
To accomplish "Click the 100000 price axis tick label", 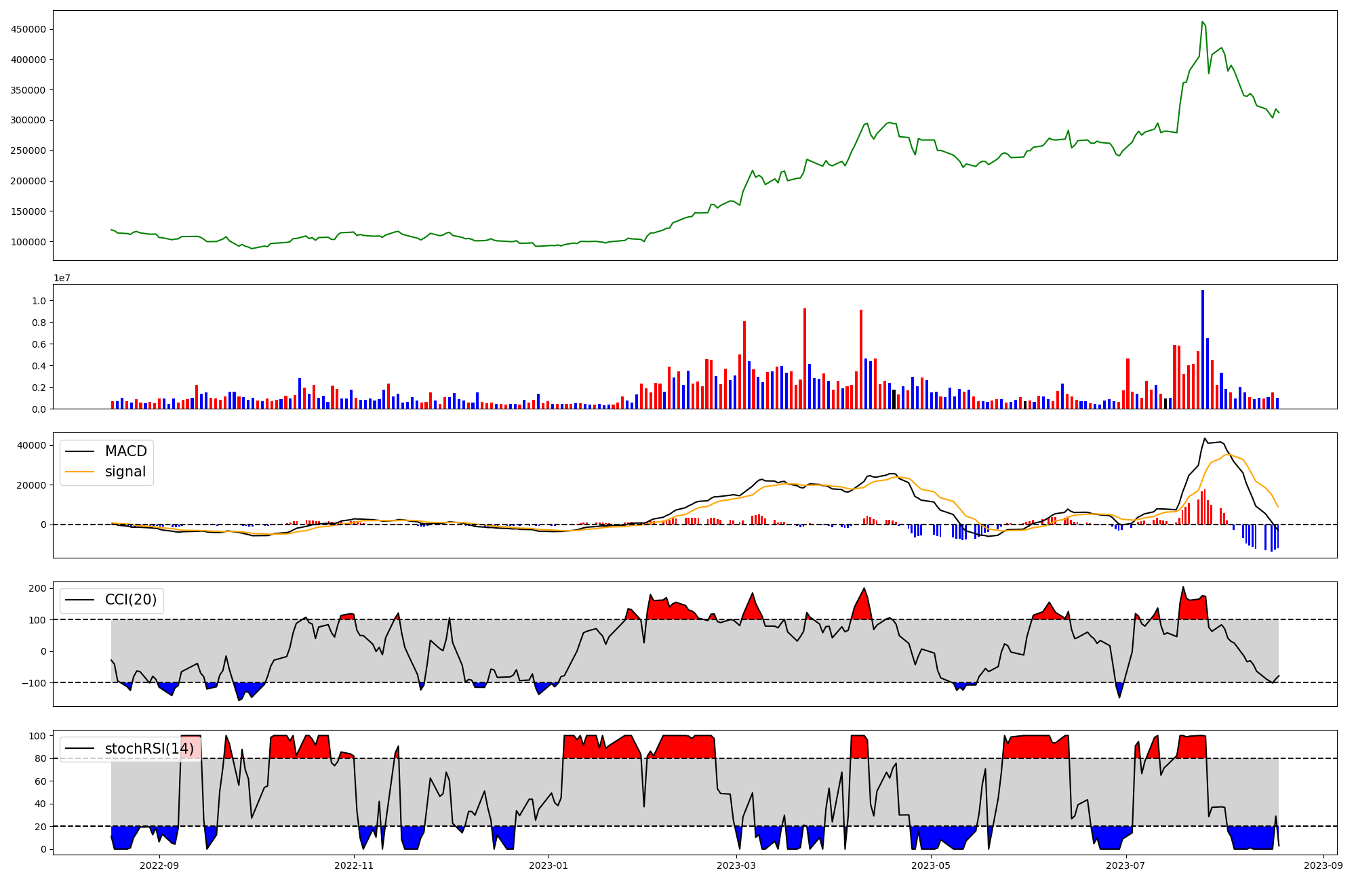I will click(28, 242).
